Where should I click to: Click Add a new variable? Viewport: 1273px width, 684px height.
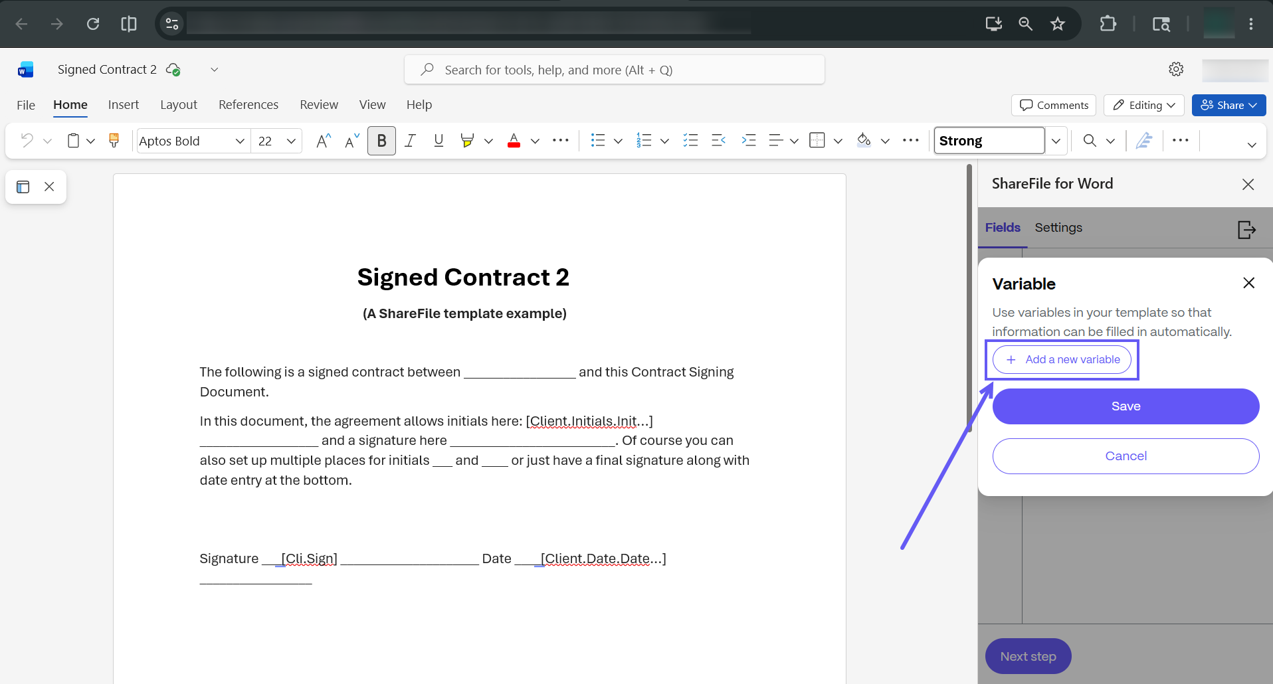pyautogui.click(x=1062, y=359)
